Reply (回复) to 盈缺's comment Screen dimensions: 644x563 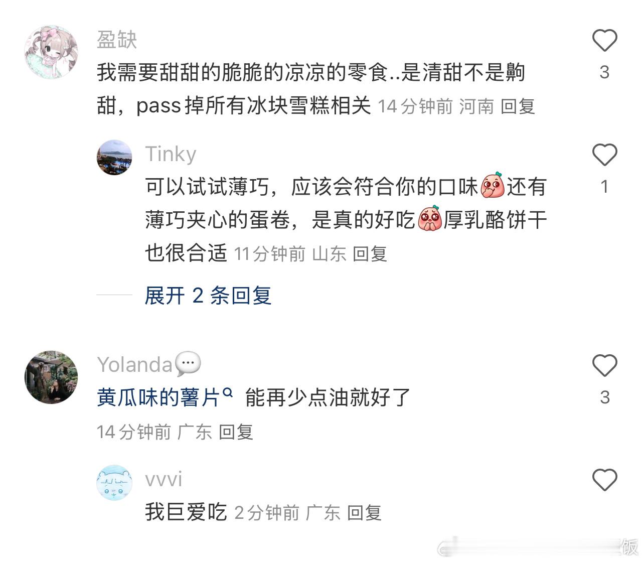(x=518, y=106)
